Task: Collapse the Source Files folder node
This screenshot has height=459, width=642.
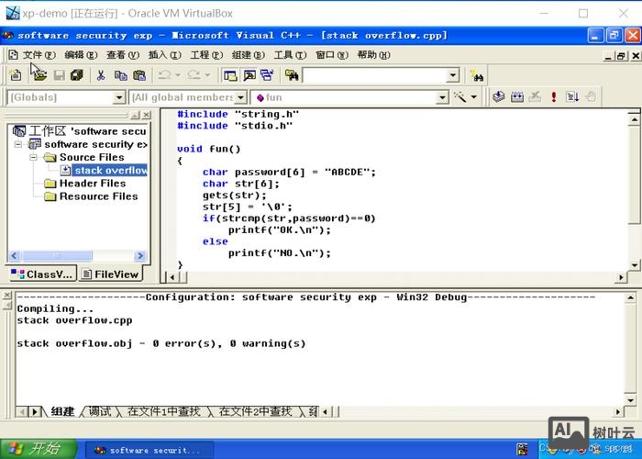Action: click(x=35, y=157)
